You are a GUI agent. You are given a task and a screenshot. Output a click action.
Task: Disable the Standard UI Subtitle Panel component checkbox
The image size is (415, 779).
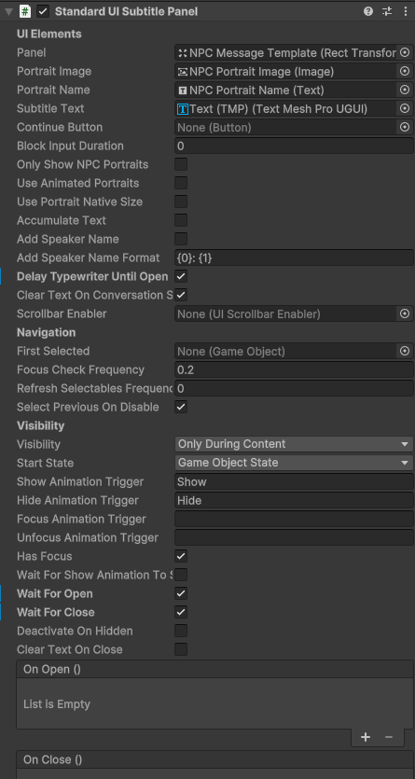(43, 11)
